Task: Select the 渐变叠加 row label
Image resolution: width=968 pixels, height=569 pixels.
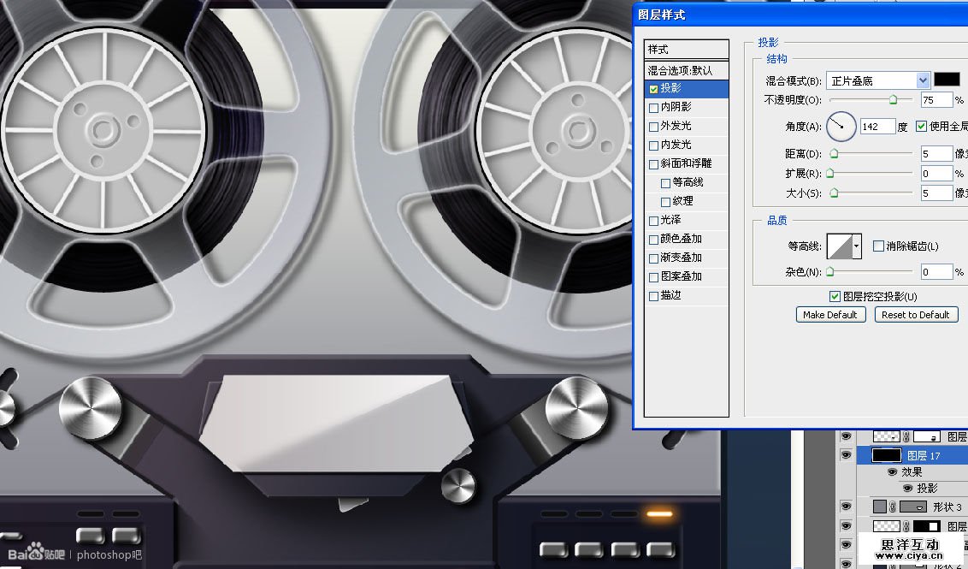Action: [681, 258]
